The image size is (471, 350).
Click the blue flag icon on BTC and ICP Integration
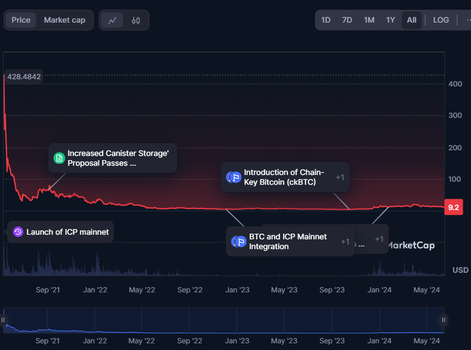tap(240, 241)
